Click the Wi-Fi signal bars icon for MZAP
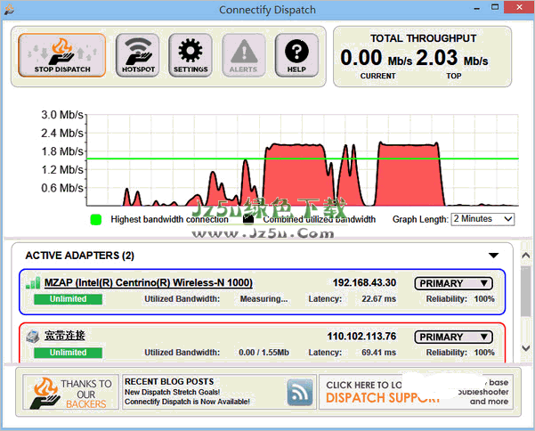The height and width of the screenshot is (431, 535). click(33, 283)
